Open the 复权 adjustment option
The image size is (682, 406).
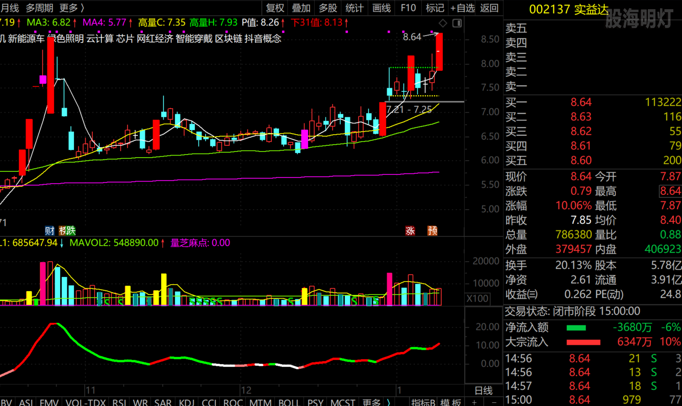point(275,8)
